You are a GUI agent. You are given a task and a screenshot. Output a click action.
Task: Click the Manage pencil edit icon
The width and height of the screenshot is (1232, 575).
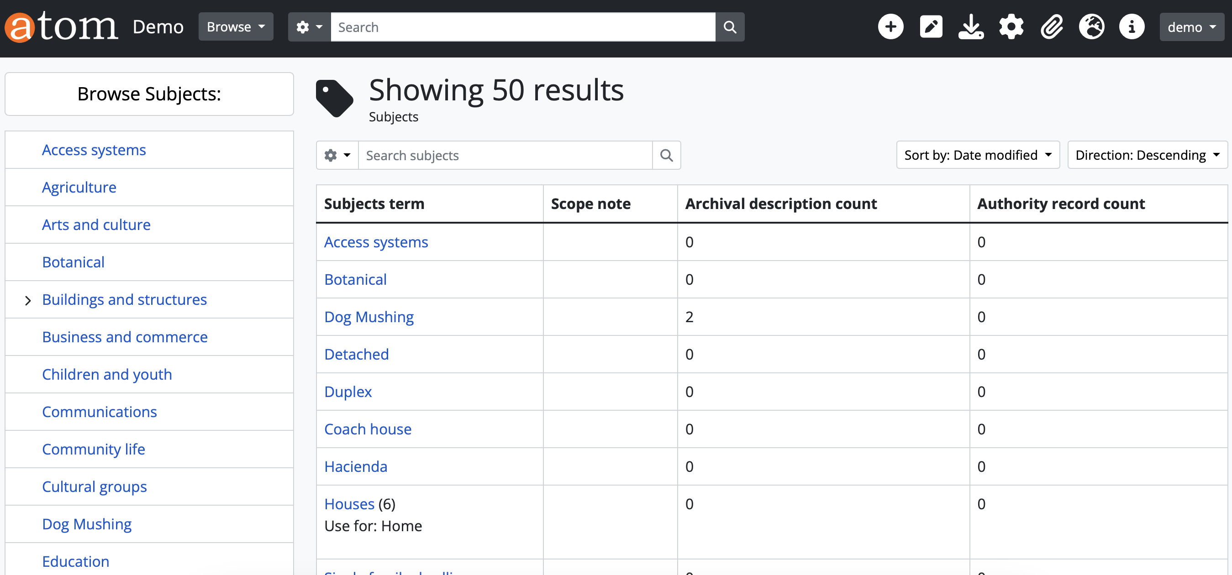tap(931, 27)
